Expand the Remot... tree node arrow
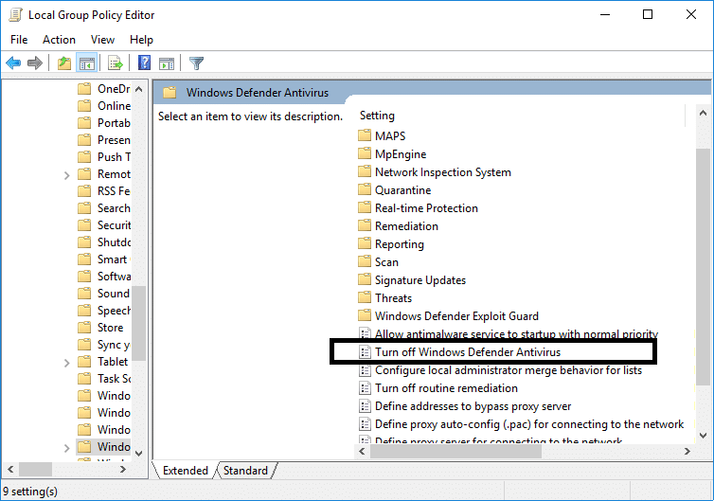 (x=66, y=174)
